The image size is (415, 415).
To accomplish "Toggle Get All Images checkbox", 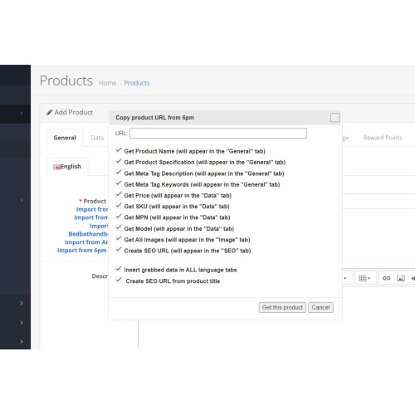I will tap(119, 238).
